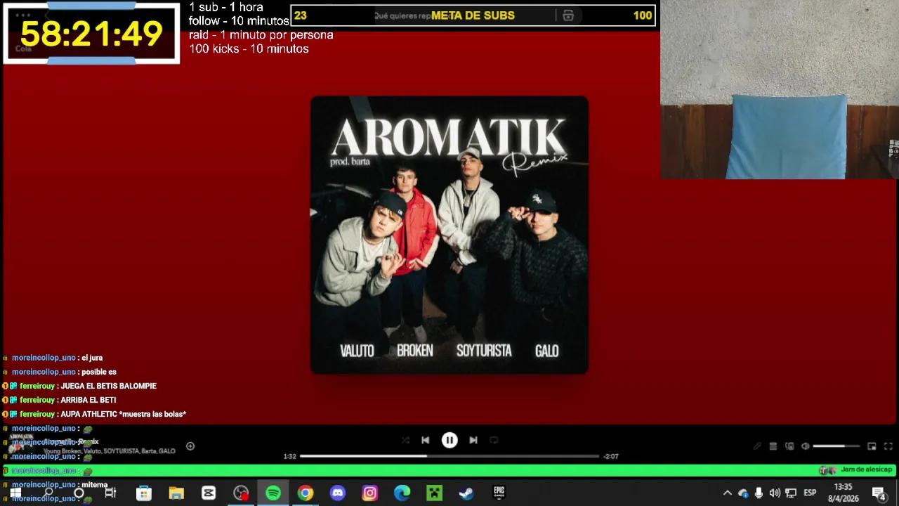Add Aromatik Remix to liked songs
Screen dimensions: 899x506
pos(190,446)
